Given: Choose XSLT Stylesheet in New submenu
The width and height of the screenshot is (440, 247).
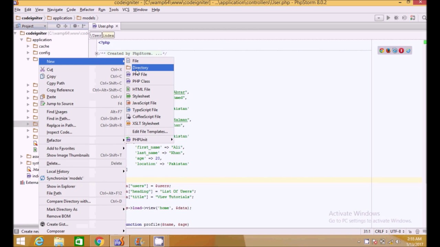Looking at the screenshot, I should (x=150, y=123).
